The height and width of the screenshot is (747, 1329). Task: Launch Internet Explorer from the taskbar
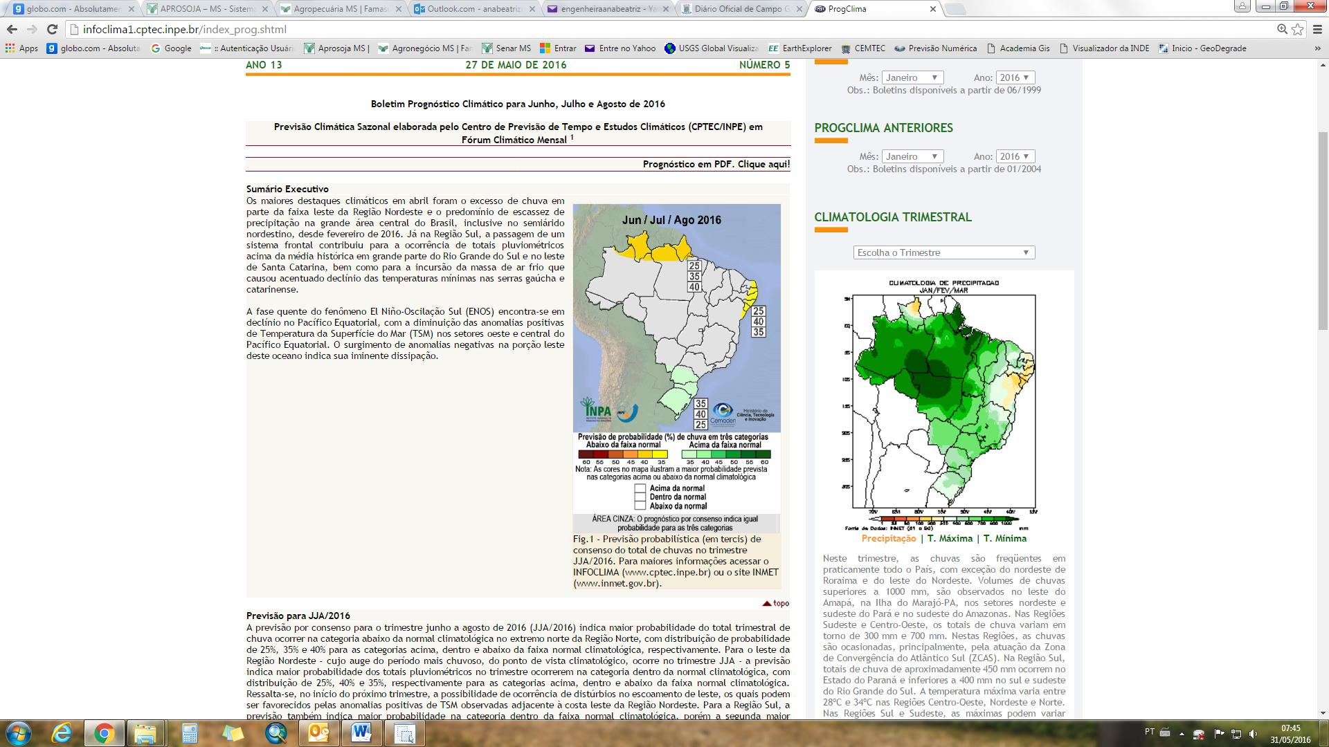(x=62, y=733)
